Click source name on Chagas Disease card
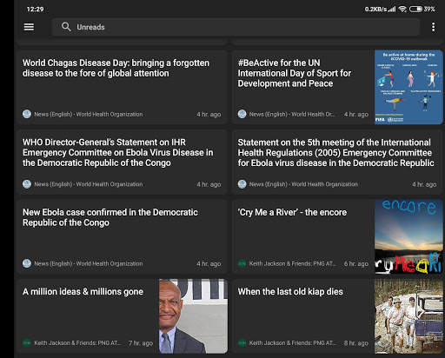Viewport: 445px width, 358px height. click(x=89, y=114)
